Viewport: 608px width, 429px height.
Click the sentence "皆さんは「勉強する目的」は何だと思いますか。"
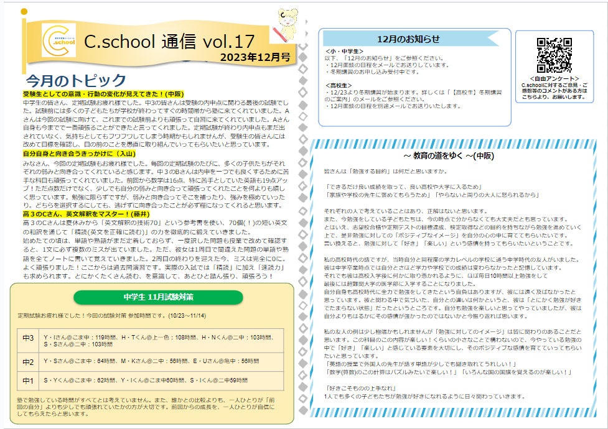386,172
